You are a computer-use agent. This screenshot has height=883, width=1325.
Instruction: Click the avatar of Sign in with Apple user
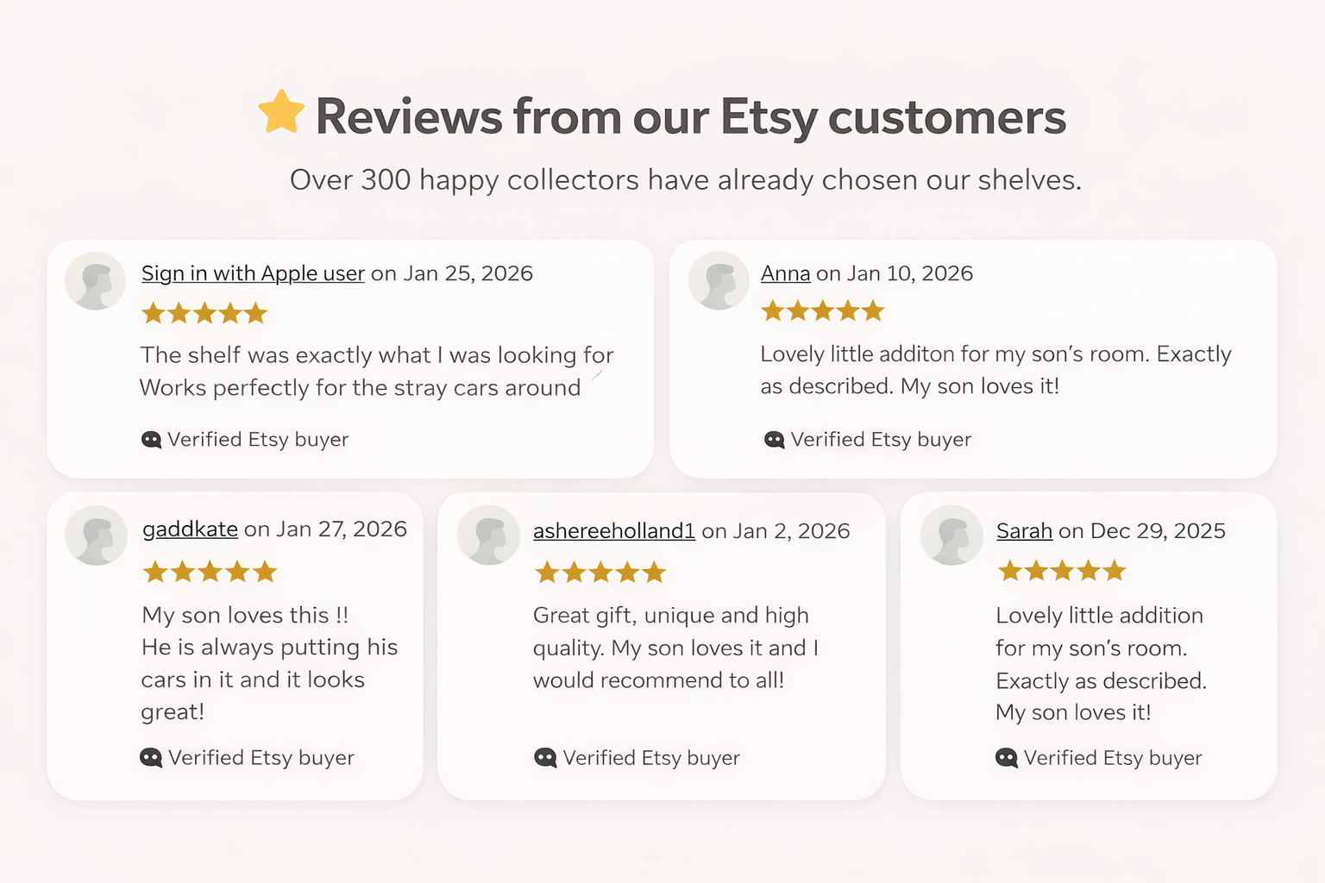pos(96,281)
